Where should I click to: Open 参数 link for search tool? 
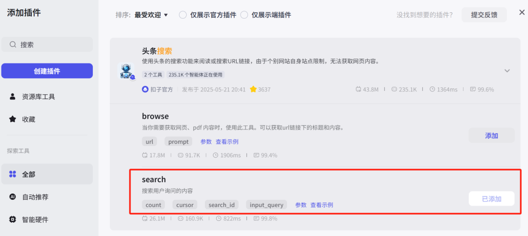(301, 205)
